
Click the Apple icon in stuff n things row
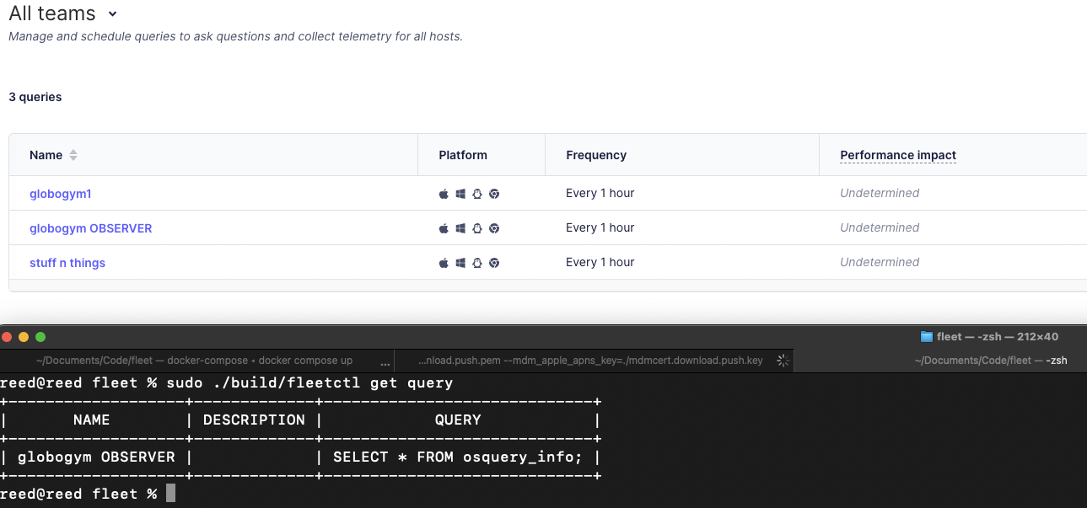444,263
